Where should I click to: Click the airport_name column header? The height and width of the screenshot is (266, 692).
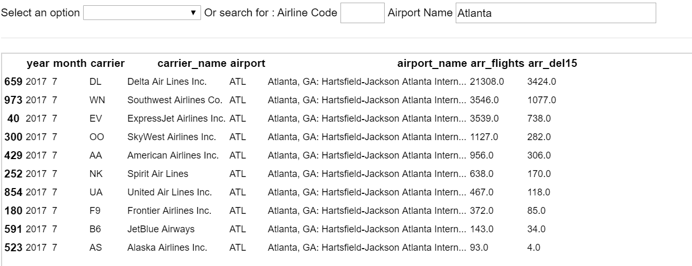pyautogui.click(x=432, y=64)
